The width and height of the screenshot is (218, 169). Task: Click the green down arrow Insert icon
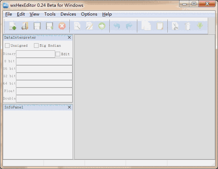(200, 26)
